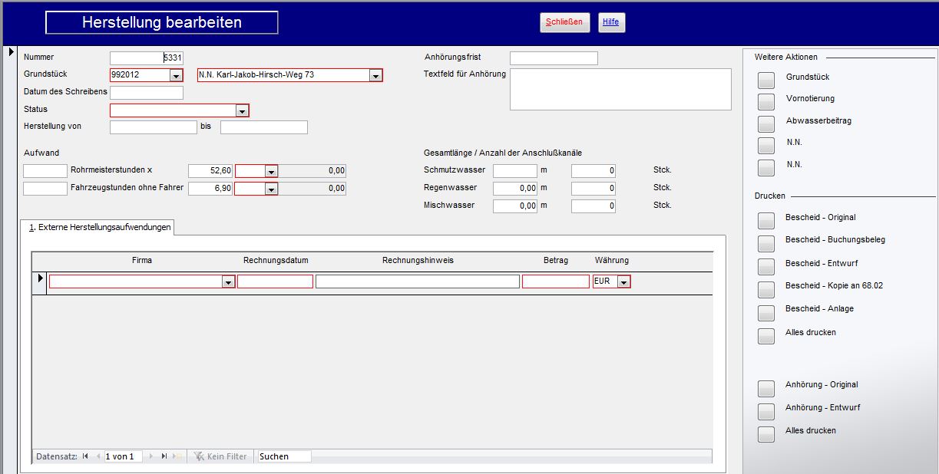
Task: Print Anhörung - Entwurf
Action: 766,411
